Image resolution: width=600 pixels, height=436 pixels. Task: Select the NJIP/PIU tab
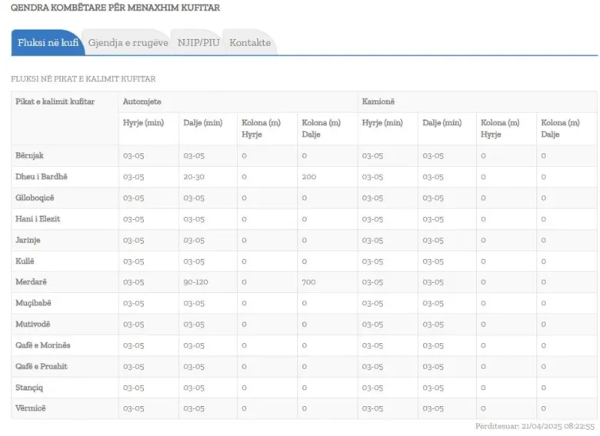click(198, 43)
